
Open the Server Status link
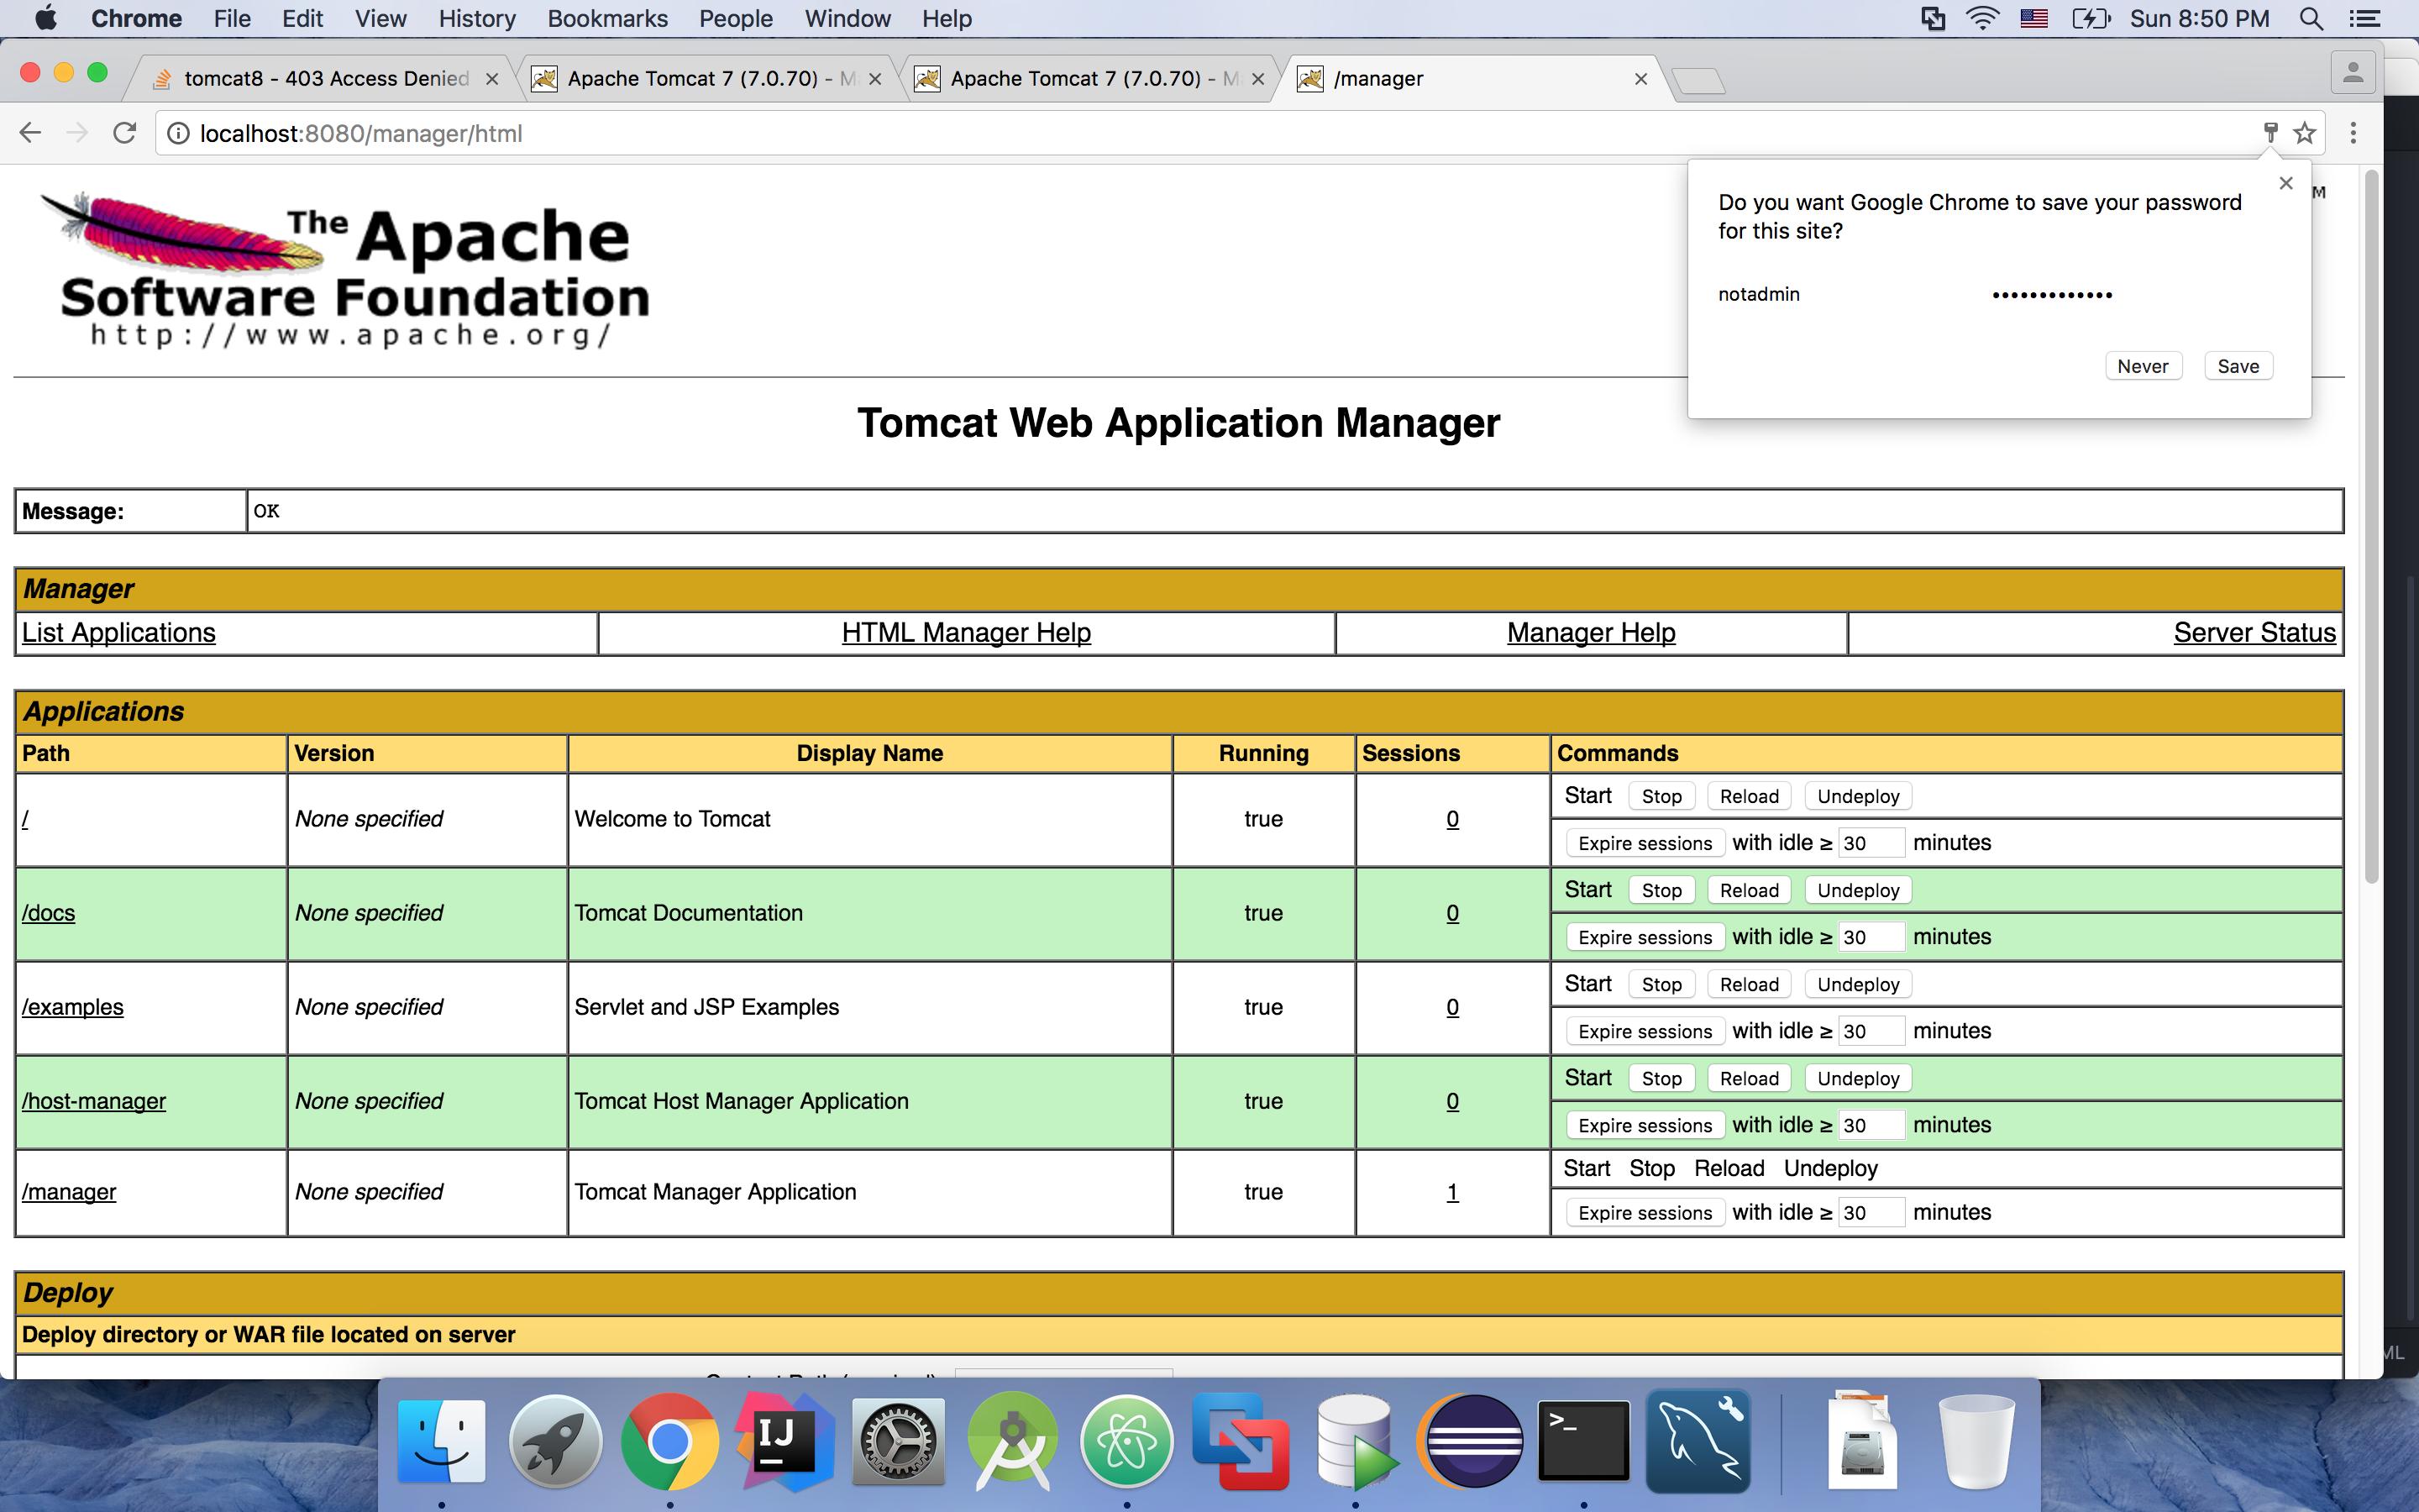click(x=2254, y=633)
